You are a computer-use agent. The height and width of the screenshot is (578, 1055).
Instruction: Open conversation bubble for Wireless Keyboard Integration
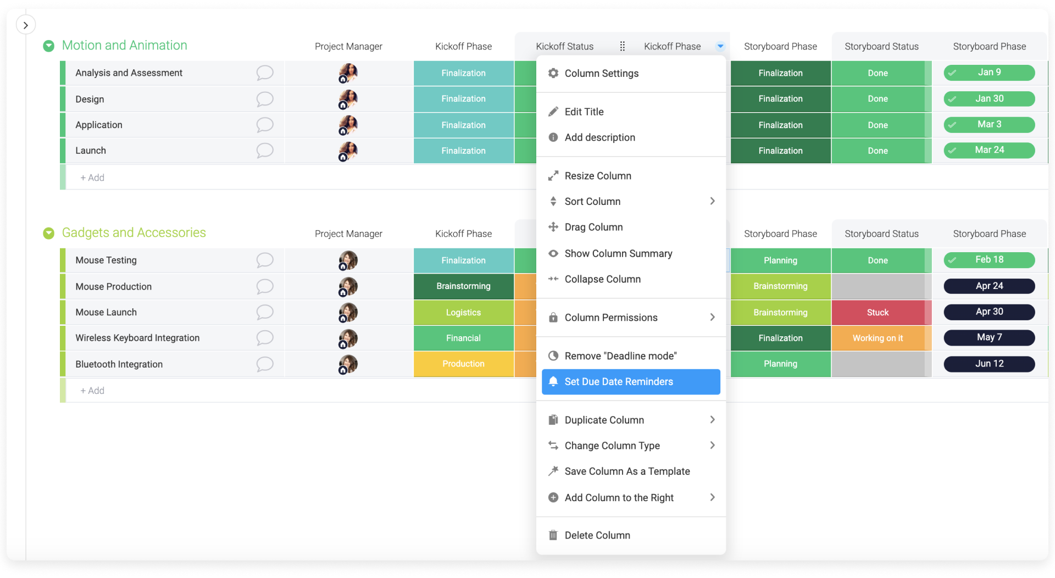coord(265,338)
